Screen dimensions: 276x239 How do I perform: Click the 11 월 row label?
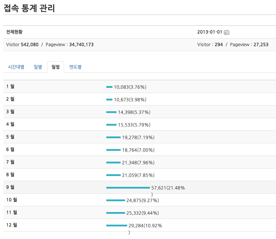click(x=12, y=212)
